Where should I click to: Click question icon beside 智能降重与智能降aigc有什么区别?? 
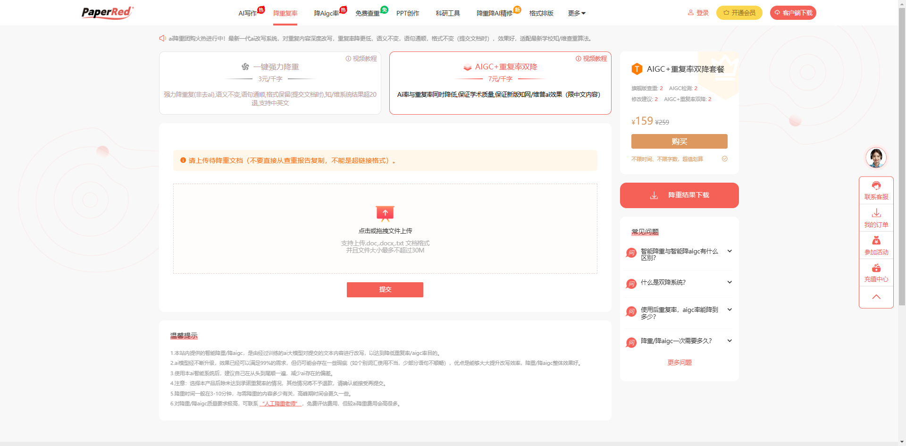coord(631,253)
